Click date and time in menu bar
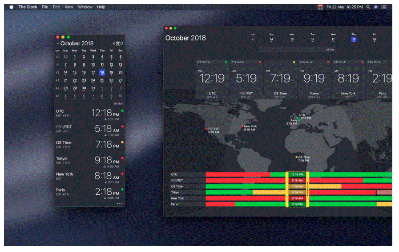The height and width of the screenshot is (252, 399). click(345, 7)
